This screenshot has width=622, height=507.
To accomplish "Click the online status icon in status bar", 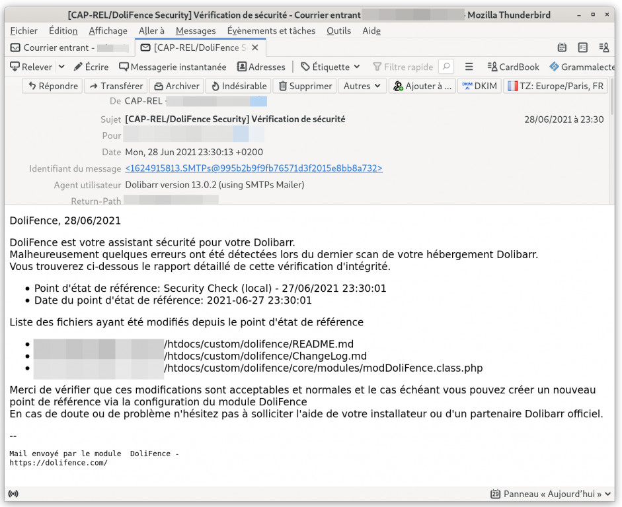I will coord(13,494).
